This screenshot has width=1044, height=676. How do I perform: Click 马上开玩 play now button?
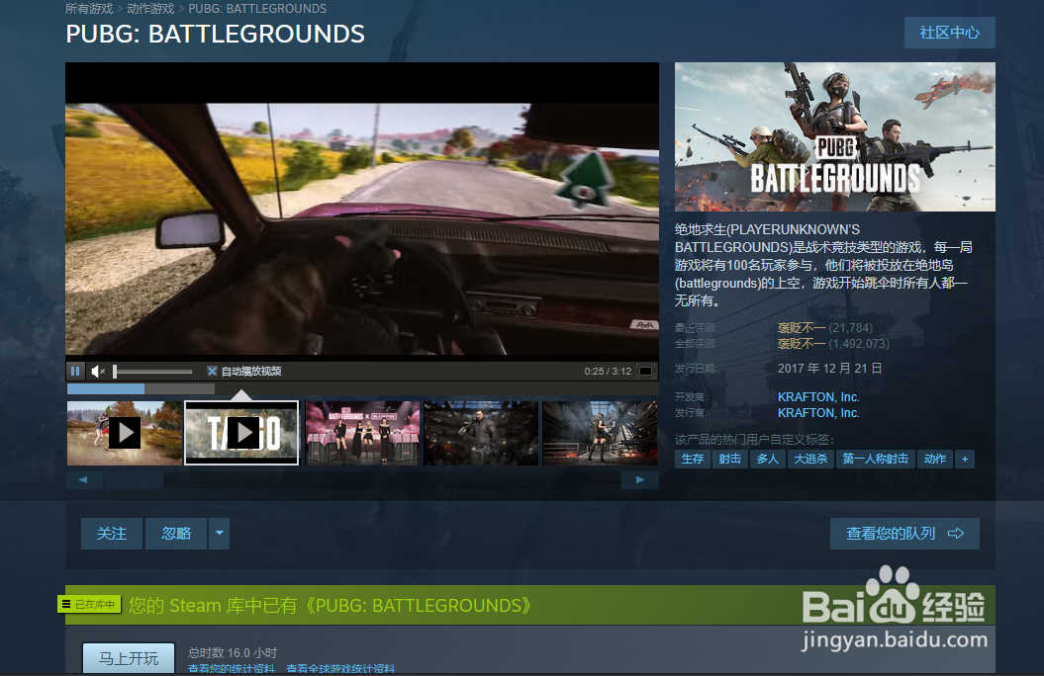[x=129, y=658]
